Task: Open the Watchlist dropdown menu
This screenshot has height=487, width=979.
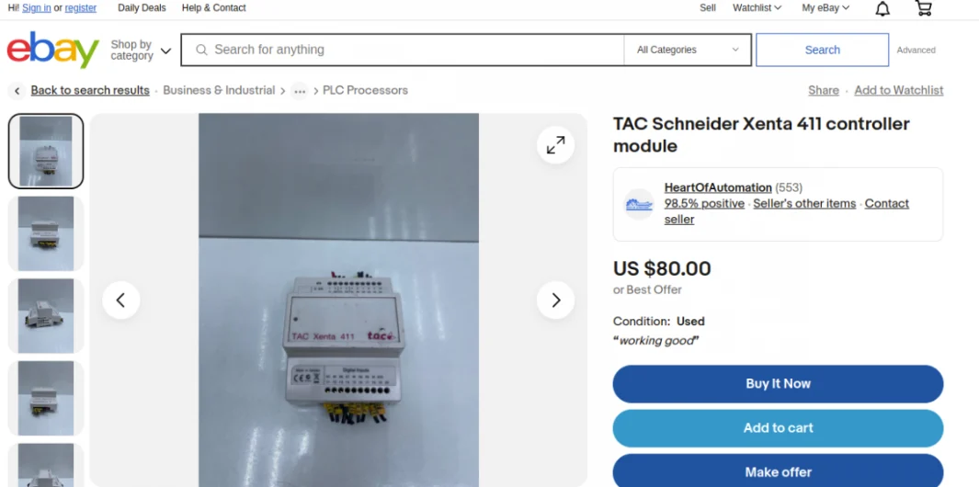Action: (x=757, y=8)
